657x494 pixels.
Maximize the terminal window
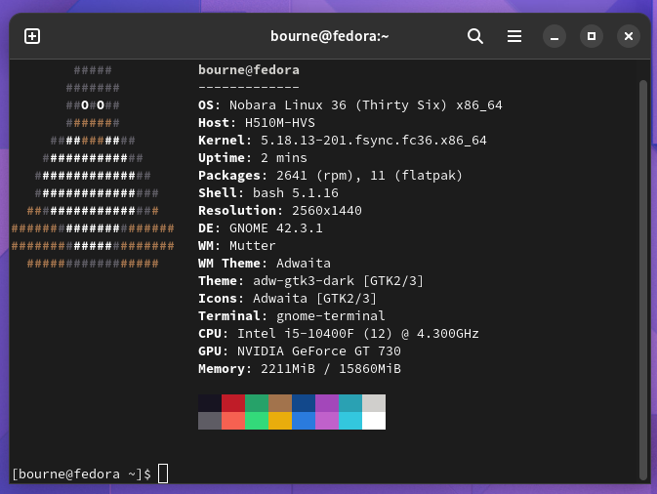point(592,36)
